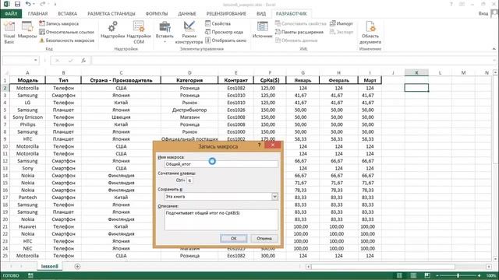Expand the Сохранить в dropdown
499x280 pixels.
[x=274, y=197]
